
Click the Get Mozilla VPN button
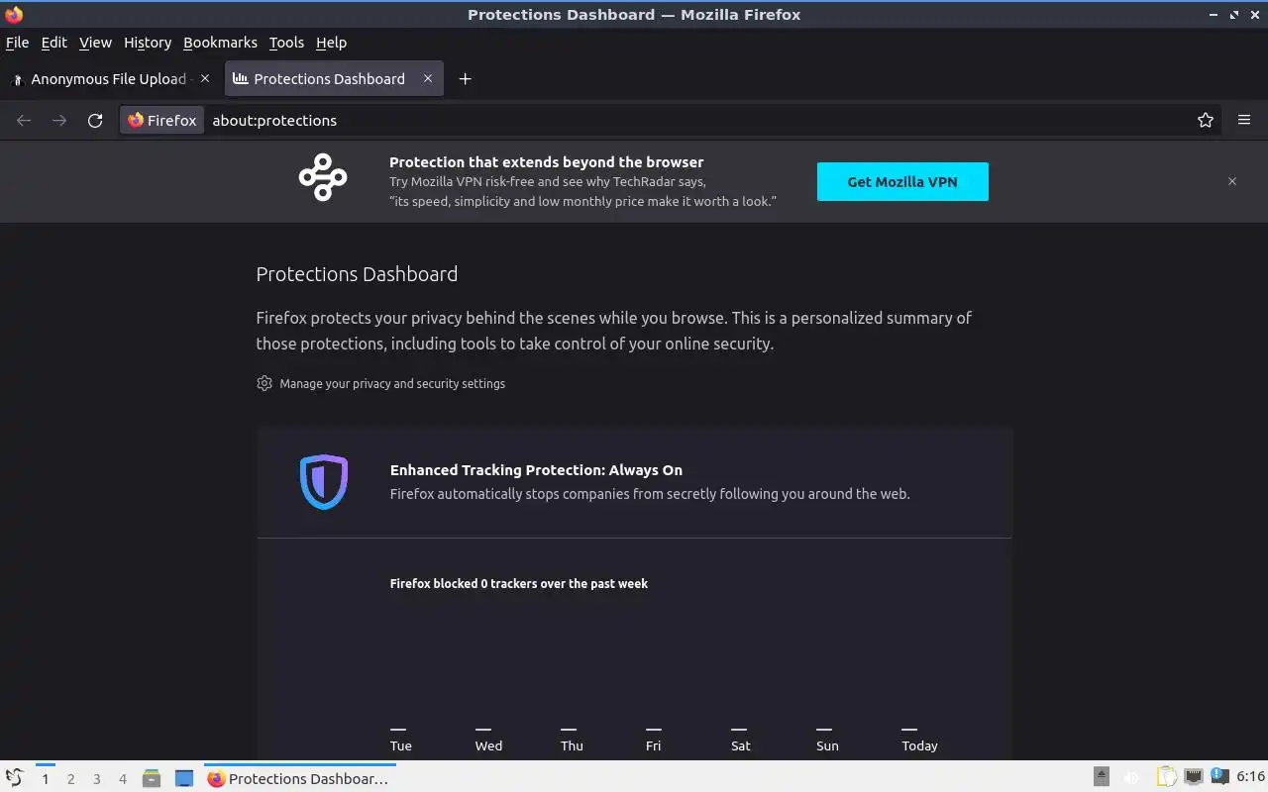902,182
